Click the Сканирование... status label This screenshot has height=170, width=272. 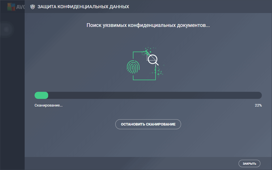48,105
